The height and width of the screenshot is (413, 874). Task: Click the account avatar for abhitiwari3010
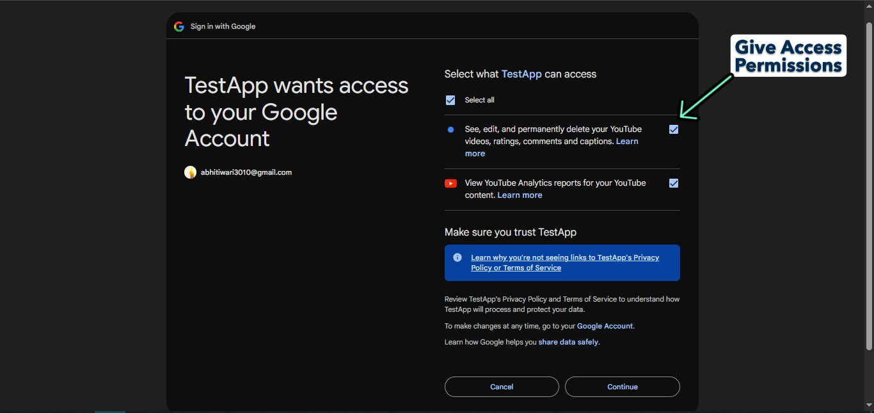click(x=190, y=172)
